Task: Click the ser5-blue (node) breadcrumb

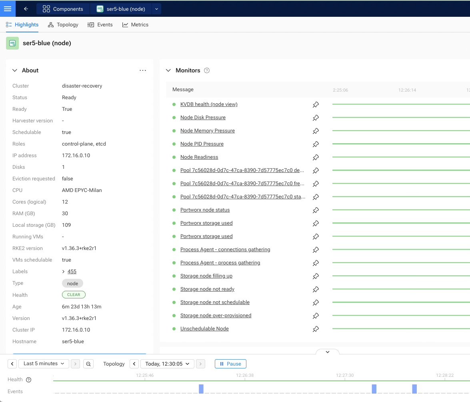Action: tap(121, 9)
